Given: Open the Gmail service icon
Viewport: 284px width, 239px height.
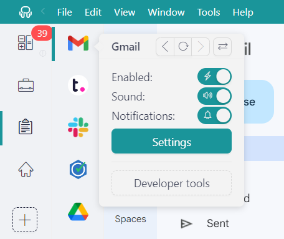Looking at the screenshot, I should click(78, 43).
